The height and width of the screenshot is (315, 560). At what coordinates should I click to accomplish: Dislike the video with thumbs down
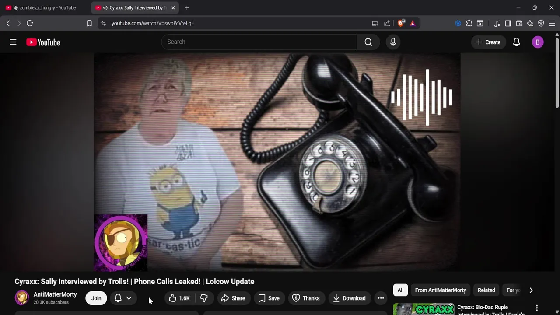coord(204,298)
